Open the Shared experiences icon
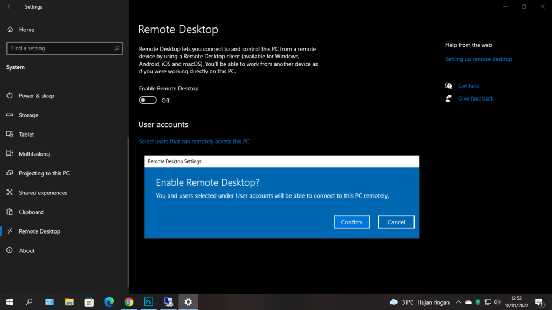 coord(9,193)
